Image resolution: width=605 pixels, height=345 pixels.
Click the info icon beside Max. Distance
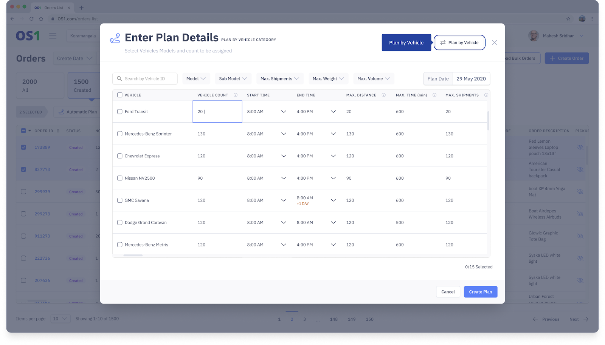click(x=383, y=95)
